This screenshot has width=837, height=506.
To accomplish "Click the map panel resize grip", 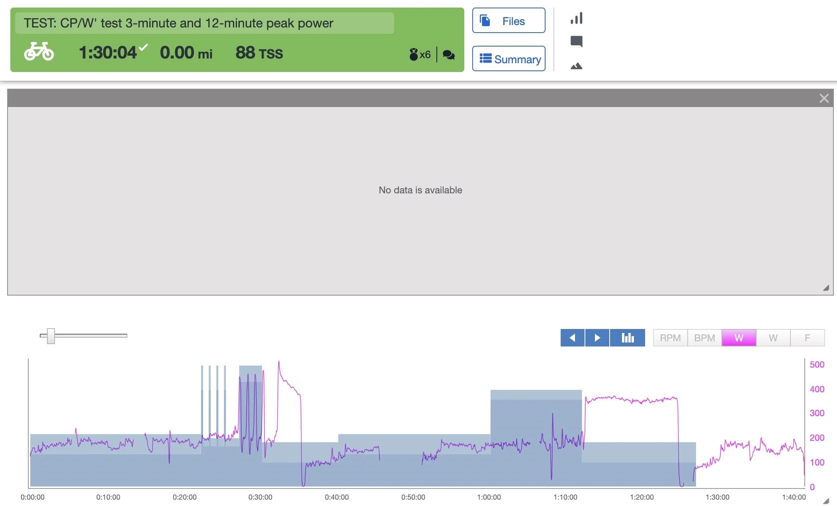I will (826, 288).
